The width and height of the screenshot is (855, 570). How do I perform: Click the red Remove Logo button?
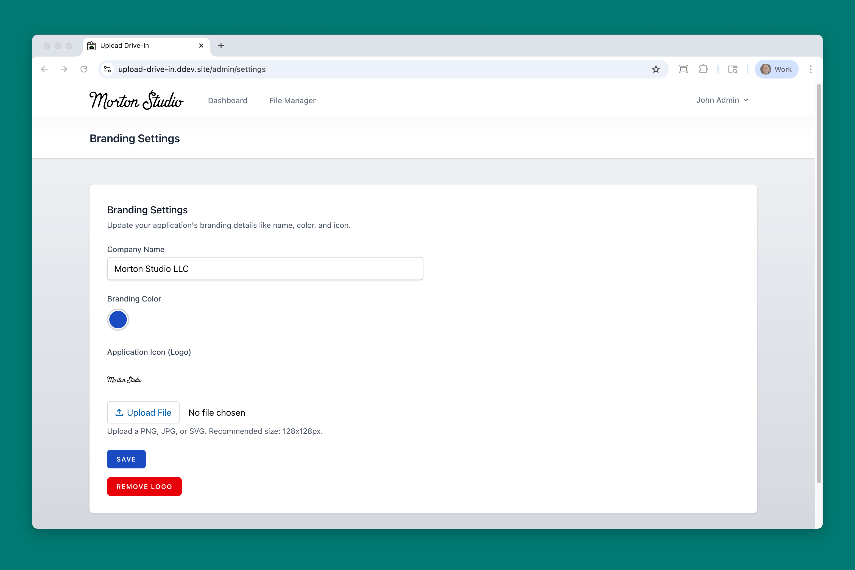click(144, 486)
